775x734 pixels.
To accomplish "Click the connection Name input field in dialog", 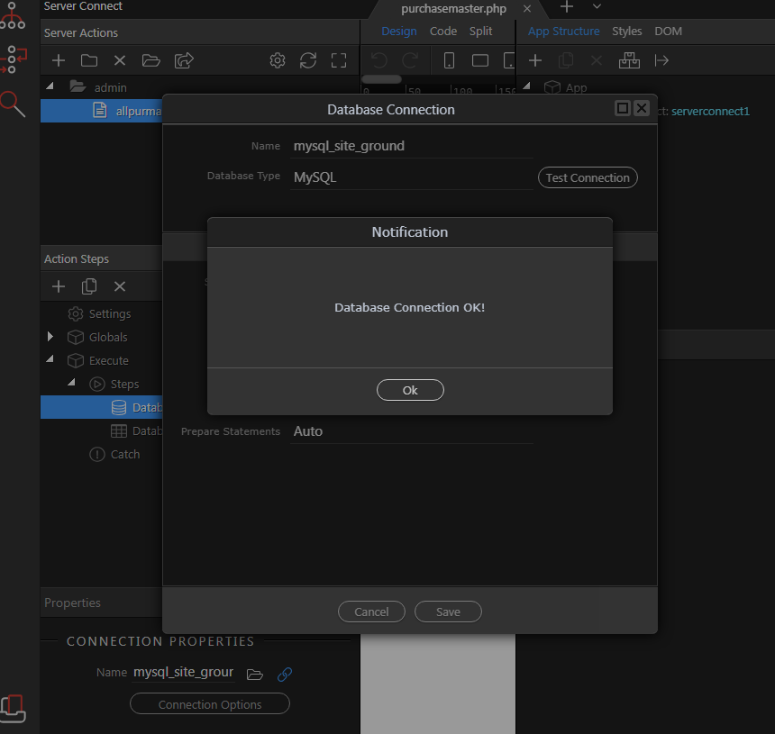I will pos(411,146).
